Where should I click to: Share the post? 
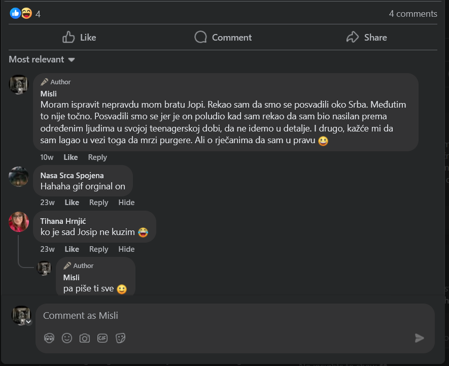[x=366, y=37]
